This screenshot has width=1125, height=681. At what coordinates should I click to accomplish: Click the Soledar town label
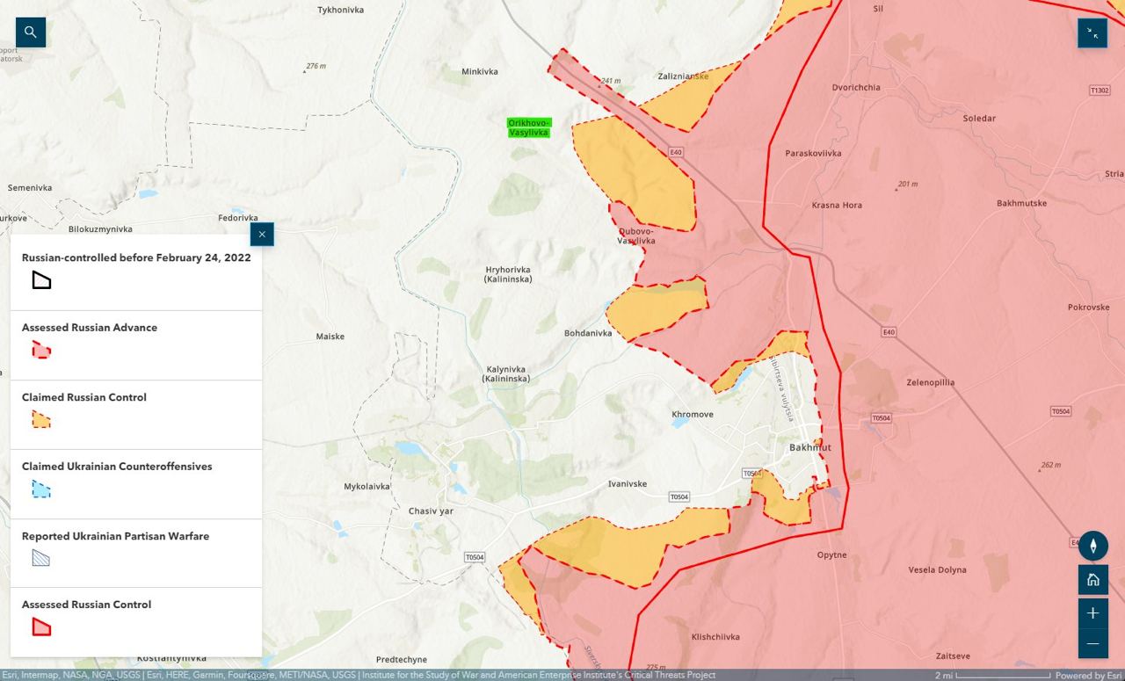point(979,119)
